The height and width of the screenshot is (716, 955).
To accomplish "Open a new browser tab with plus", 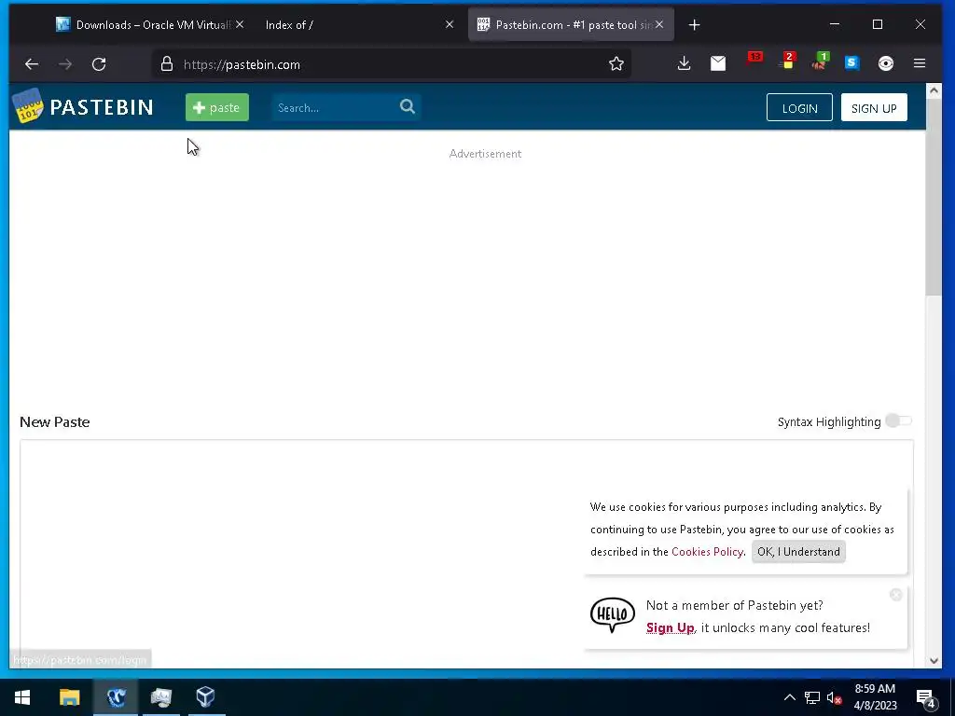I will tap(694, 25).
